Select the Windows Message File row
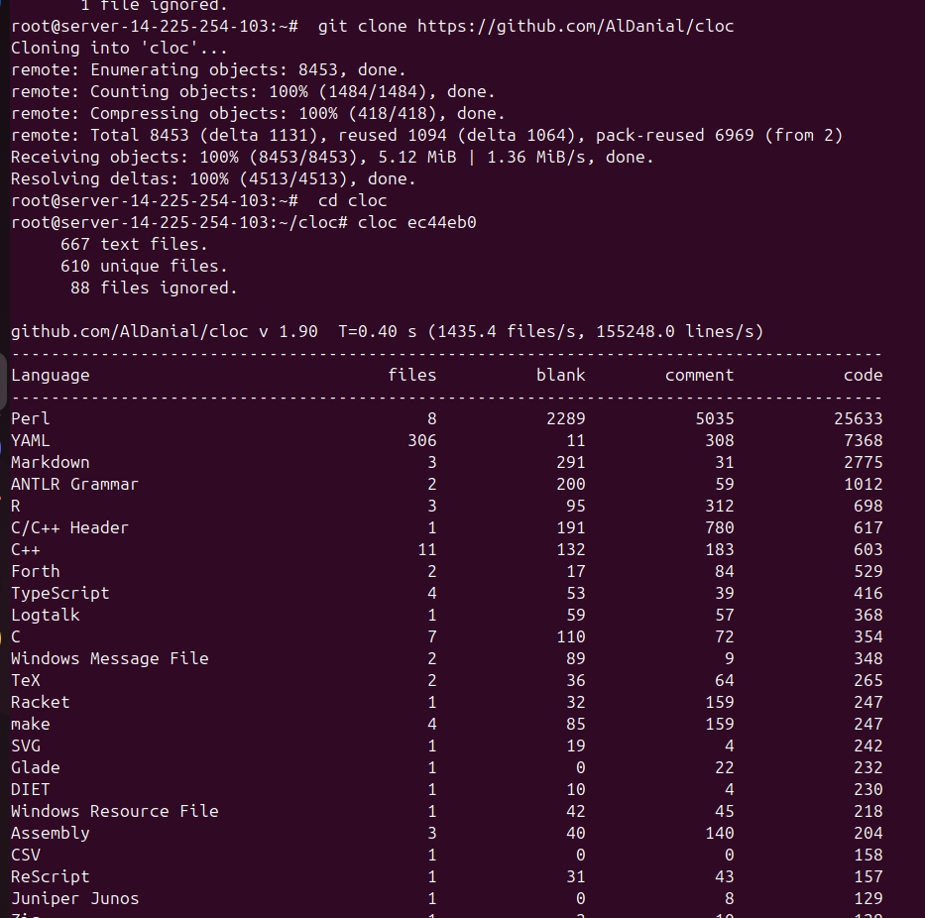 click(x=109, y=658)
